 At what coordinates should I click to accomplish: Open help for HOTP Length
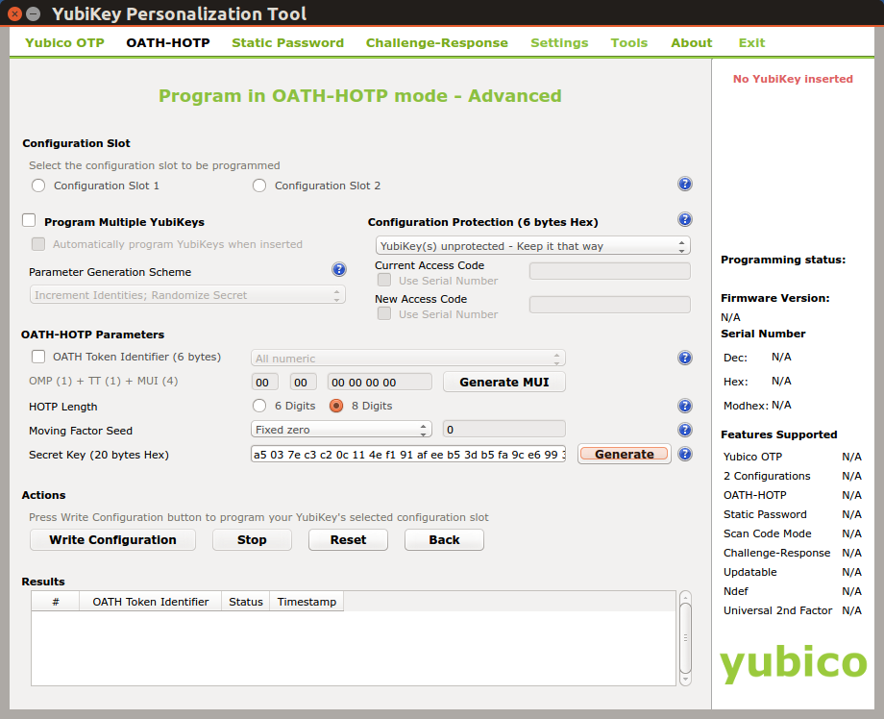pyautogui.click(x=684, y=406)
